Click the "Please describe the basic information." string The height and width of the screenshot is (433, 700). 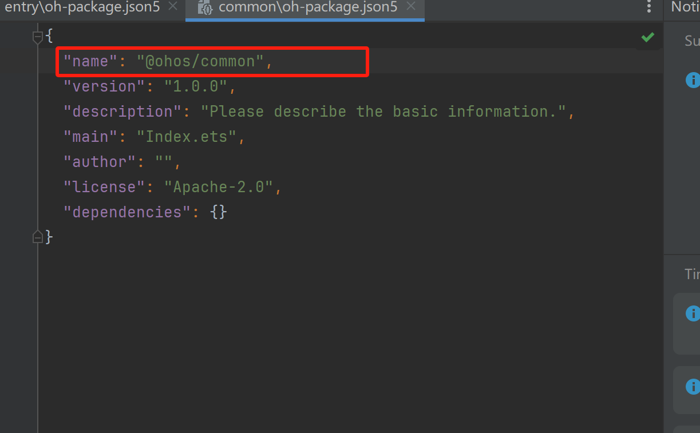click(383, 112)
